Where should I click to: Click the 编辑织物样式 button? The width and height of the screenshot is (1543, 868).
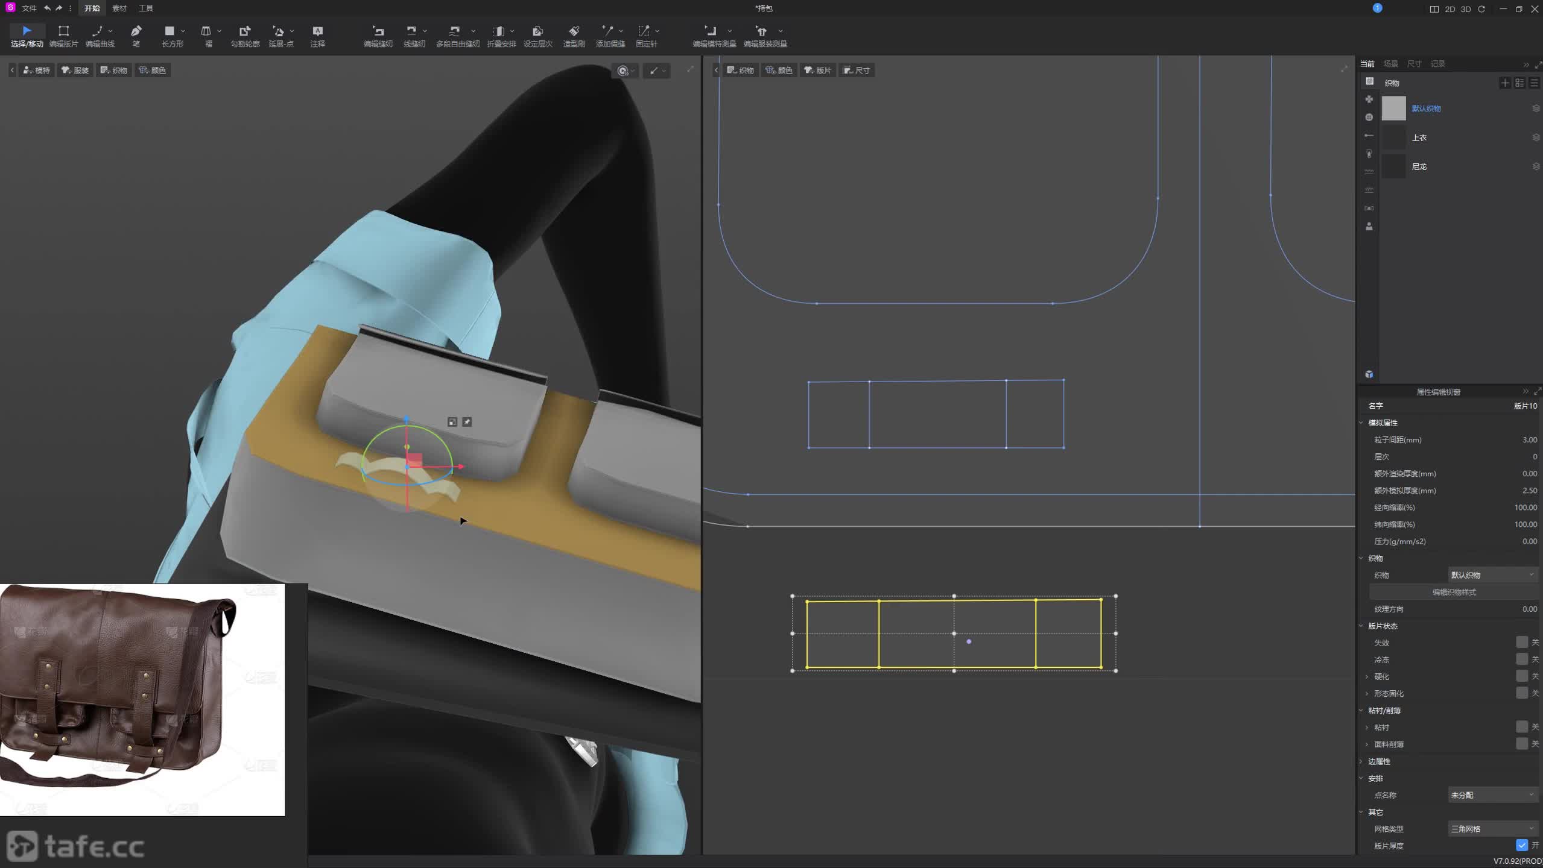(x=1453, y=591)
